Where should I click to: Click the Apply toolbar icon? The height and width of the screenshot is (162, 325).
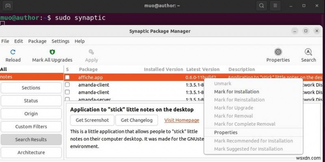91,52
